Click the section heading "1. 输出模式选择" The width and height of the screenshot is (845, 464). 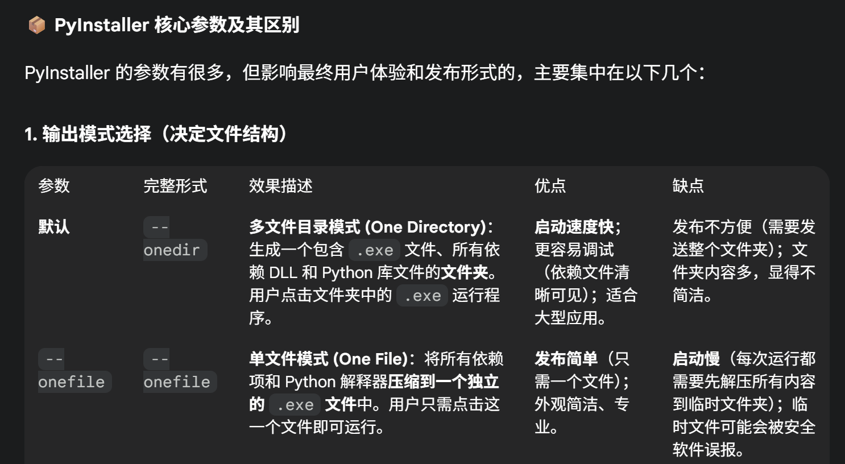pyautogui.click(x=156, y=134)
